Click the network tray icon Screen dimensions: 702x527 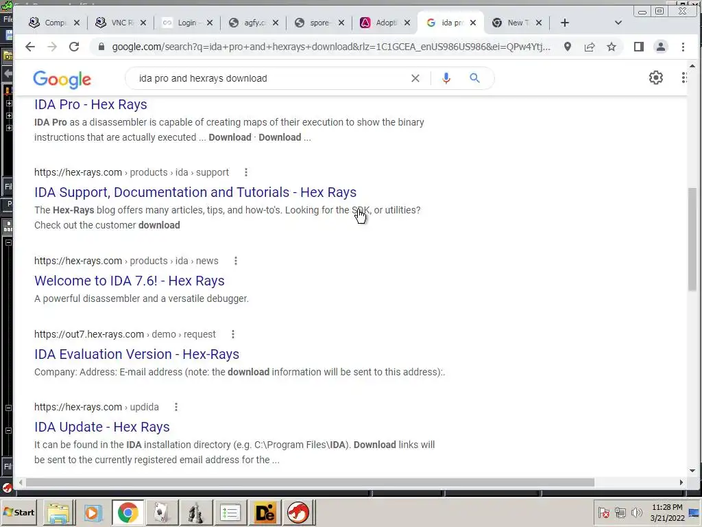(620, 513)
